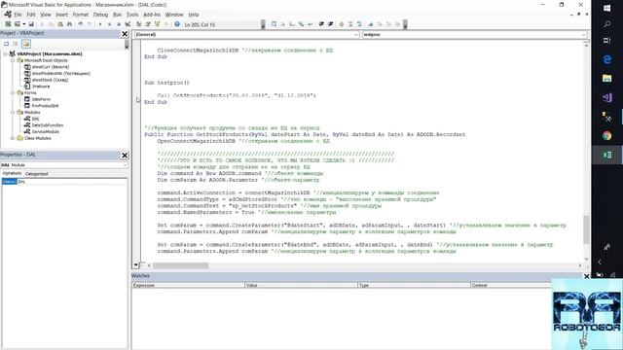This screenshot has width=623, height=350.
Task: Switch to the Alphabetic properties tab
Action: (x=12, y=173)
